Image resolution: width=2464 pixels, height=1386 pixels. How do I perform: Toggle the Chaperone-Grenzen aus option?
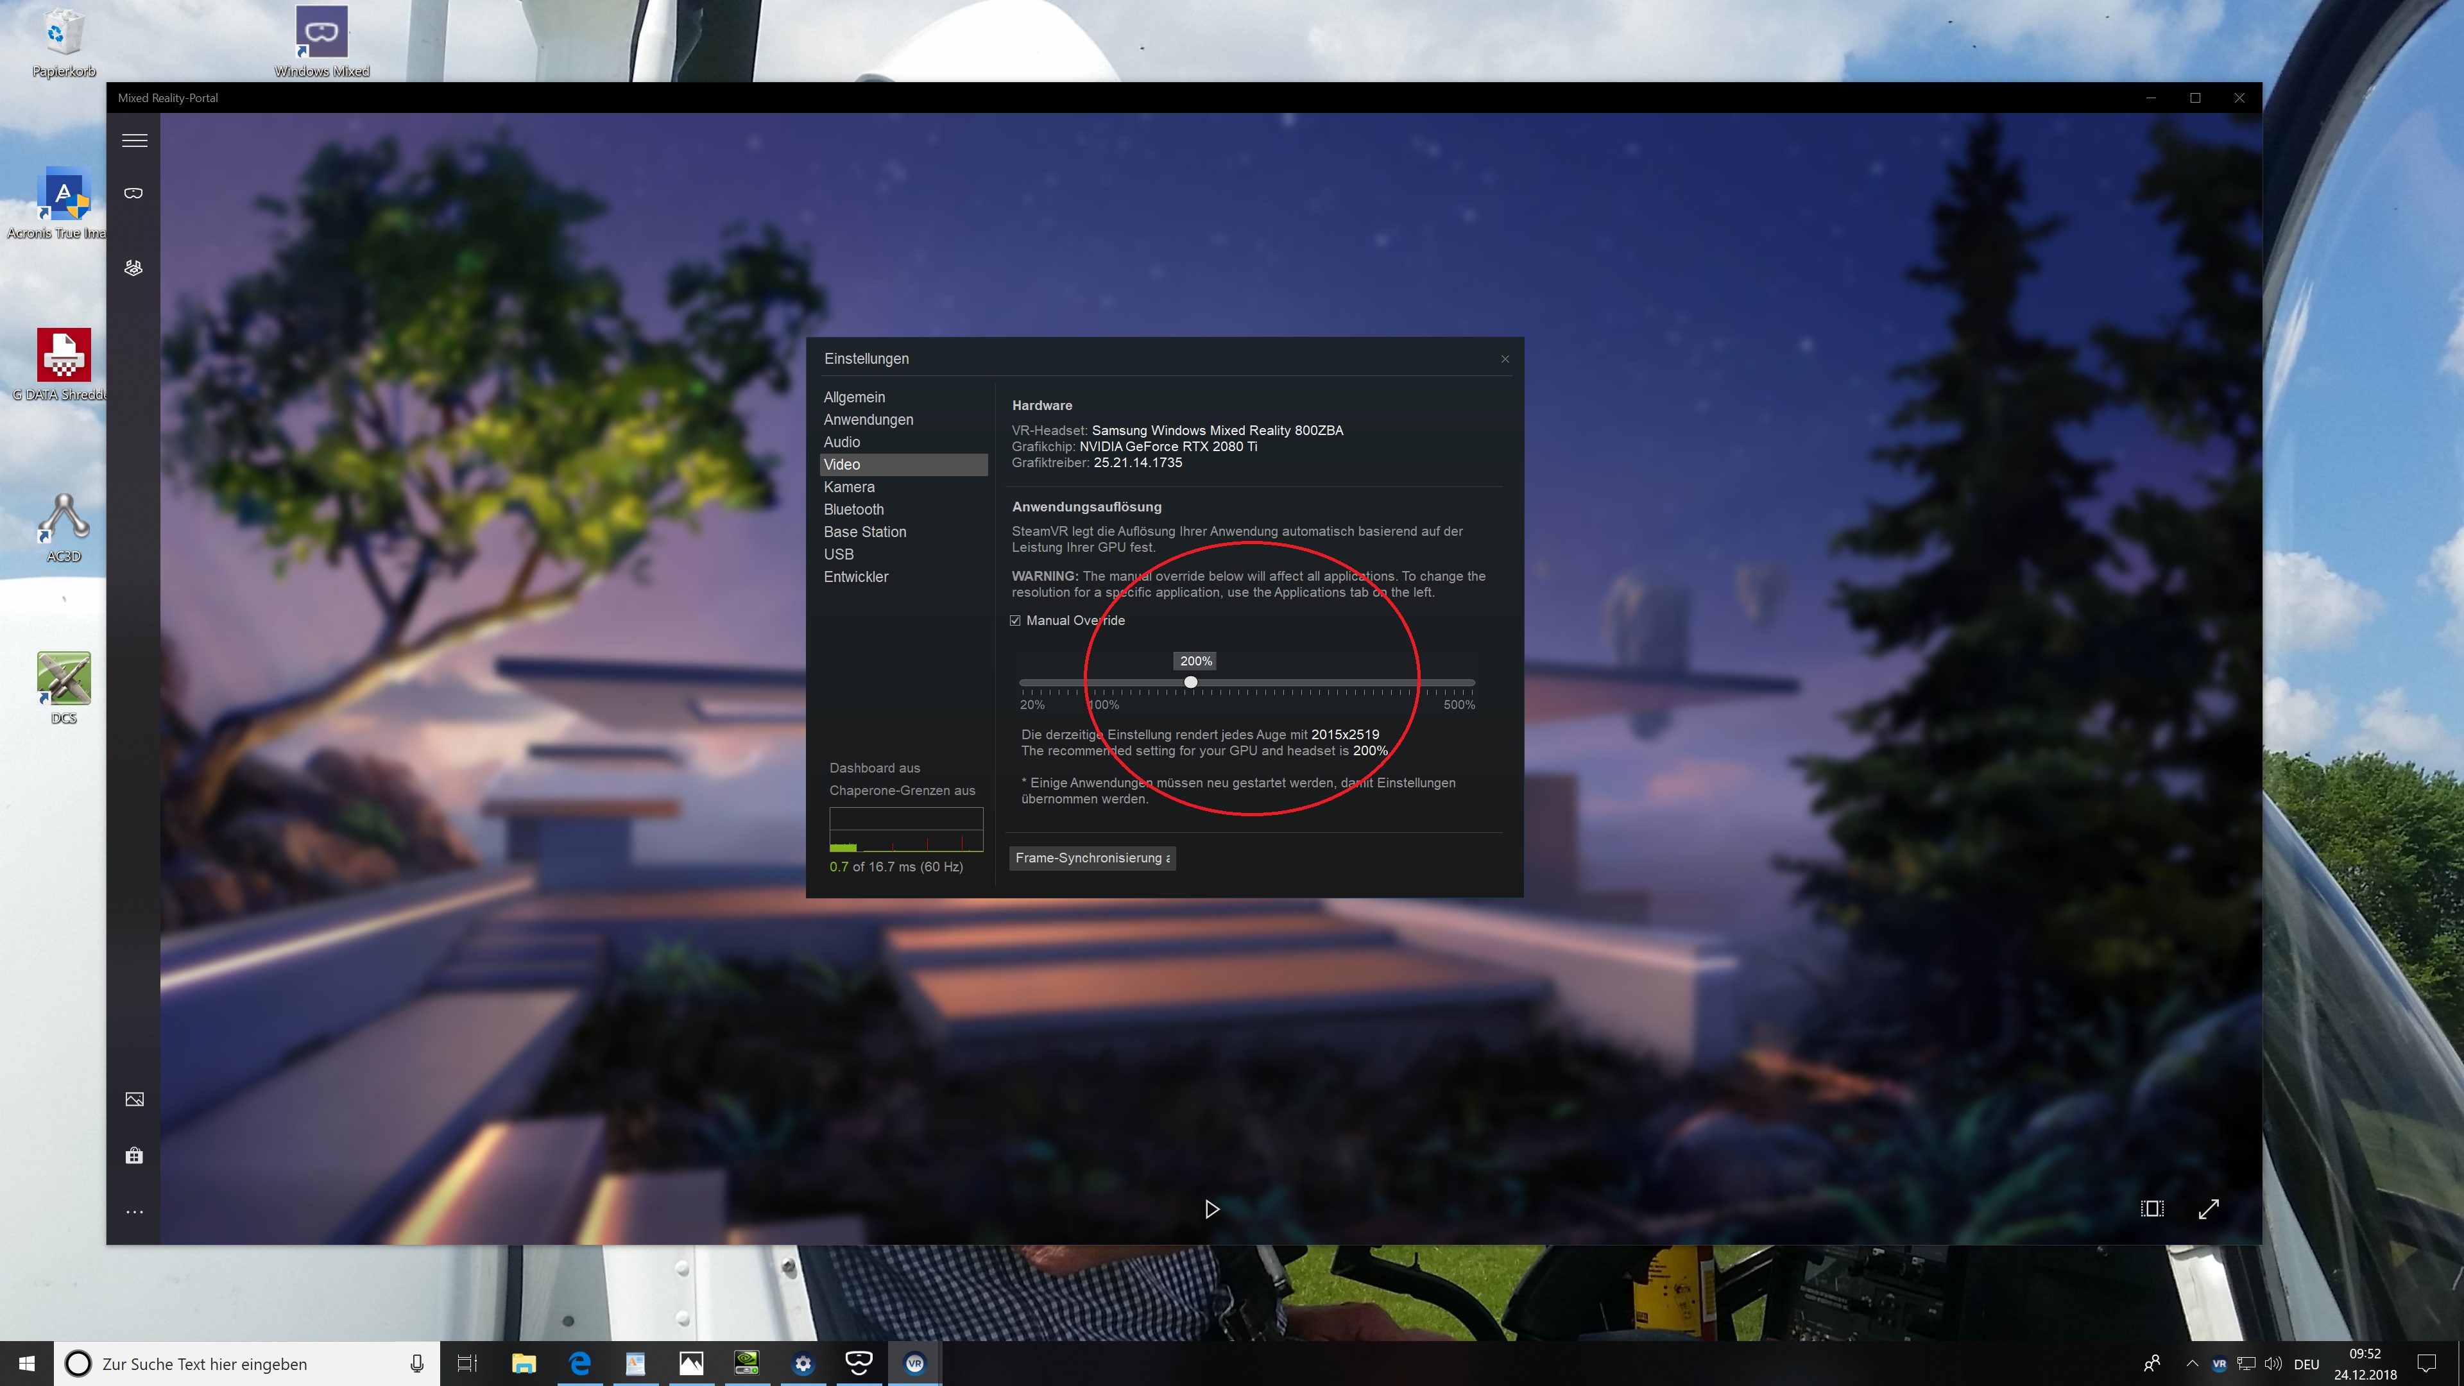(x=902, y=790)
